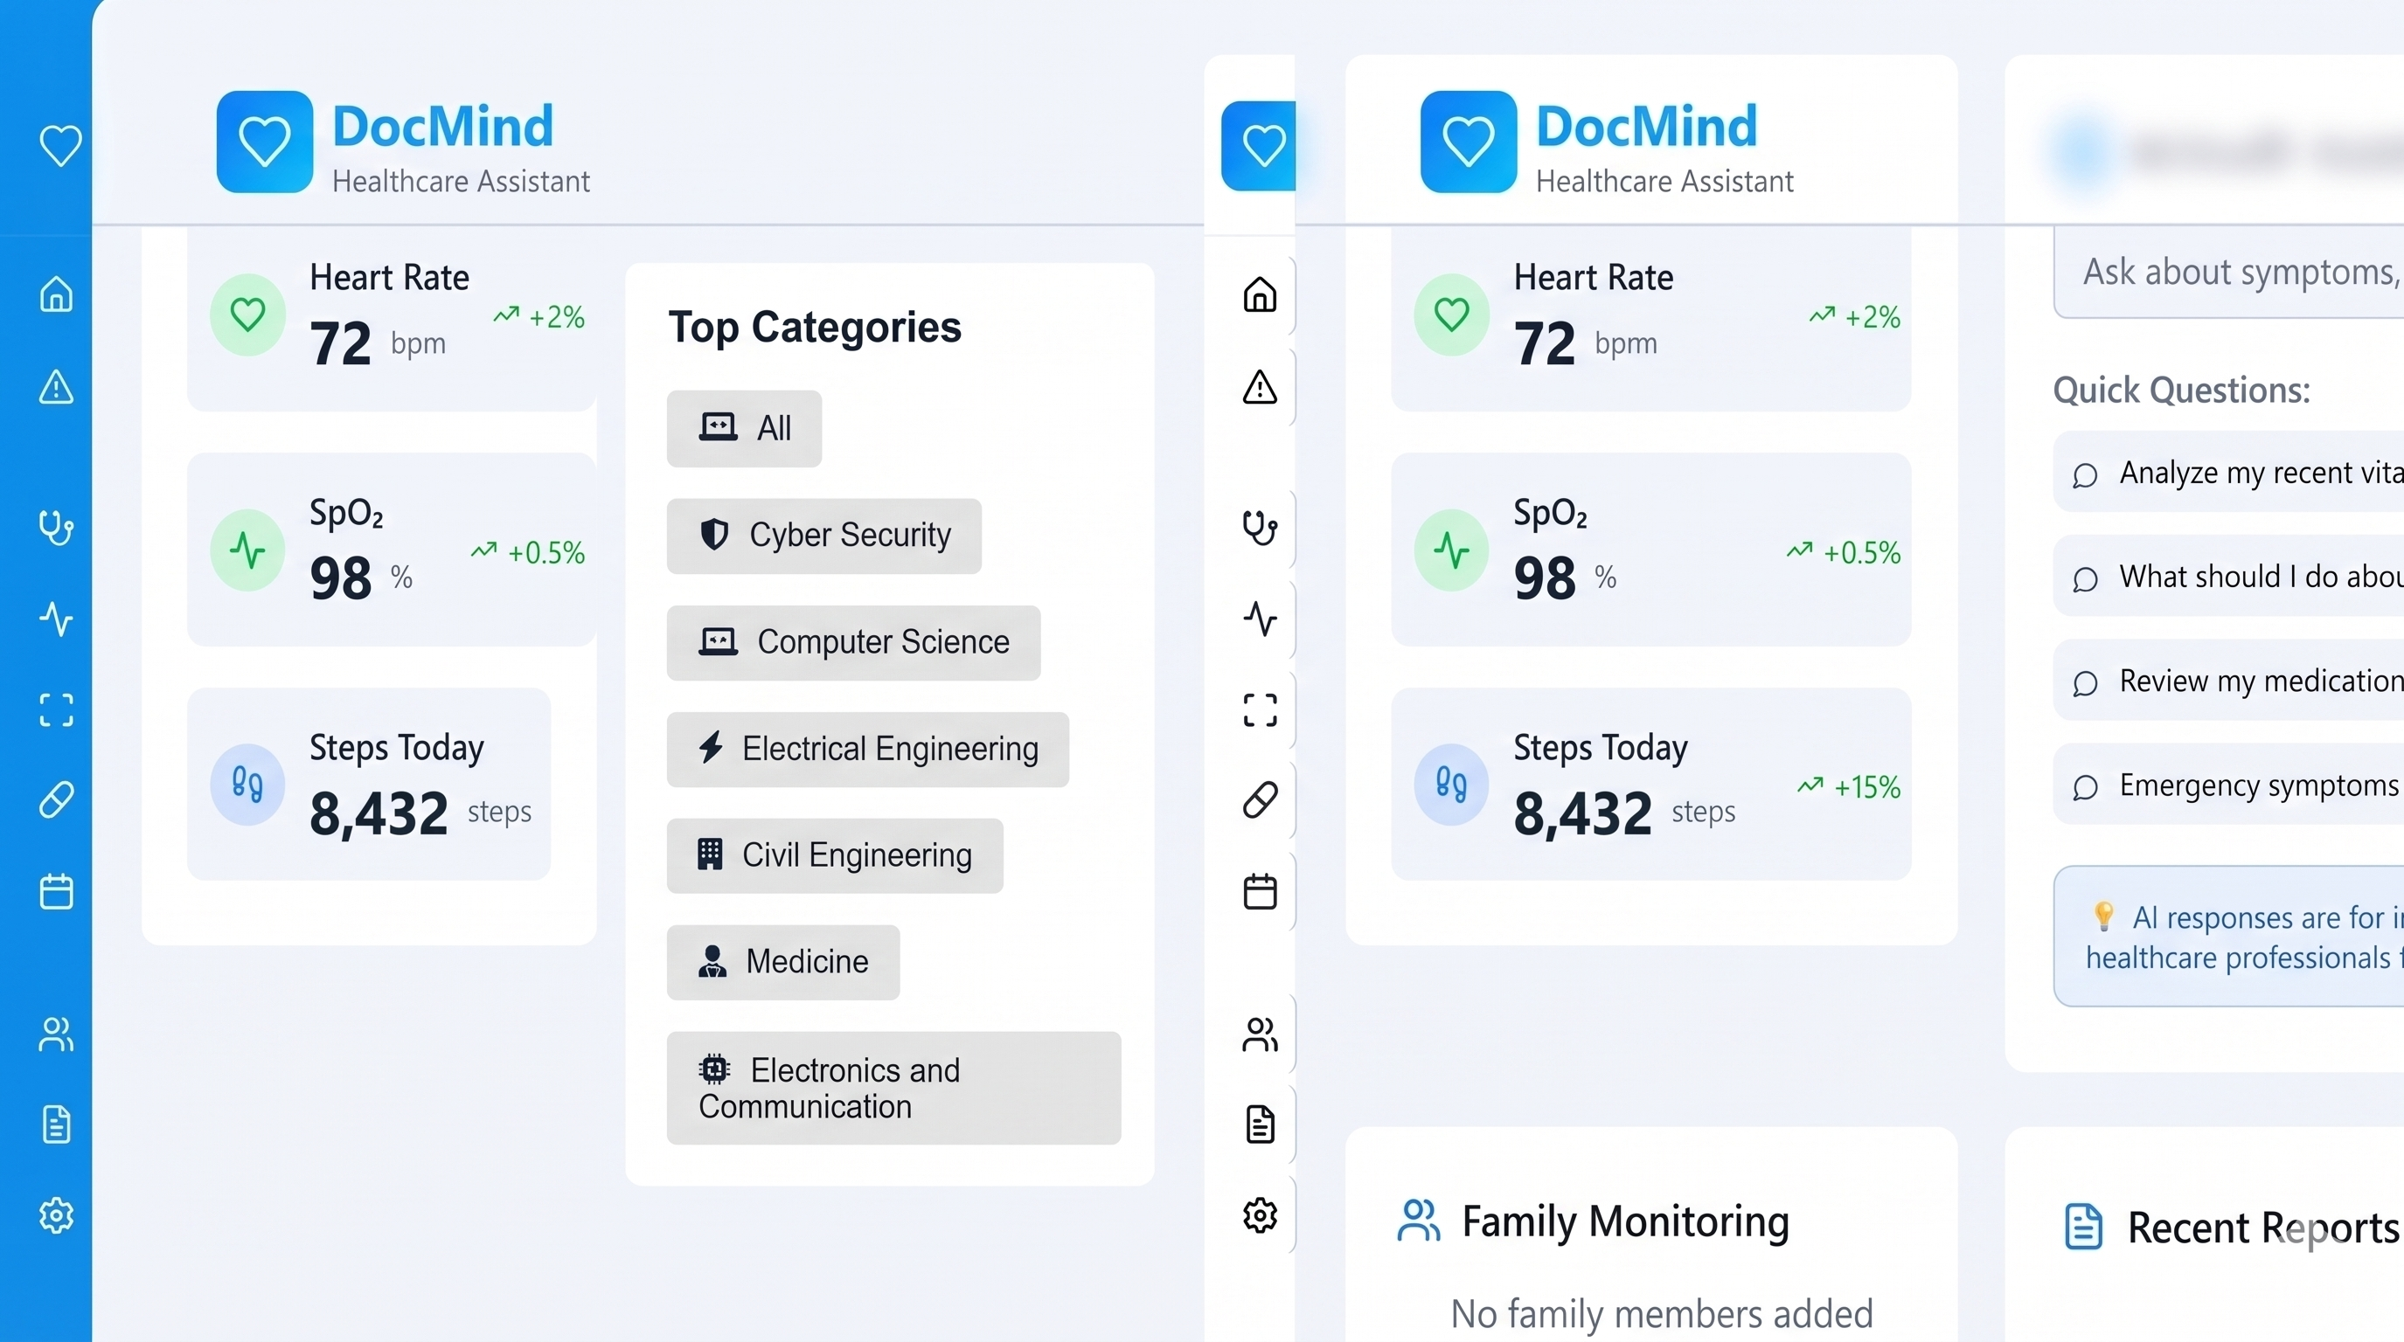
Task: Select the Computer Science category
Action: [x=853, y=642]
